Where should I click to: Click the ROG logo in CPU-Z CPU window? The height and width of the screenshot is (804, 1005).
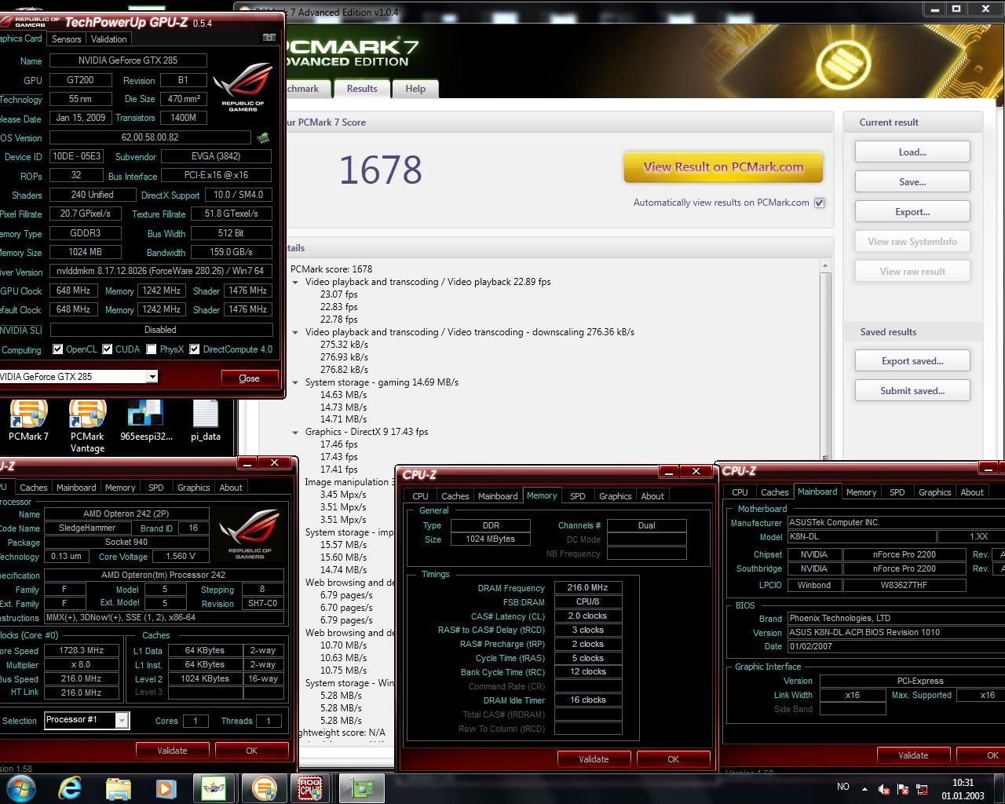click(x=250, y=534)
